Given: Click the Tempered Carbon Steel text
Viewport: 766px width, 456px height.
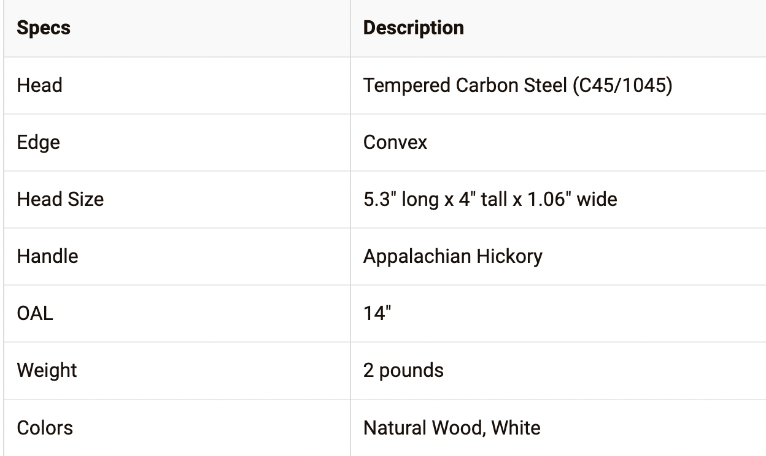Looking at the screenshot, I should click(x=465, y=85).
